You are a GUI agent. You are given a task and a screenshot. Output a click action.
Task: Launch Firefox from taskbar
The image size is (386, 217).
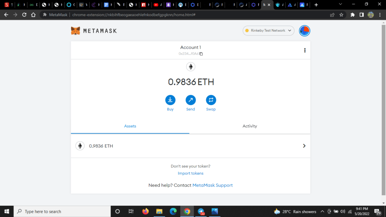[146, 211]
